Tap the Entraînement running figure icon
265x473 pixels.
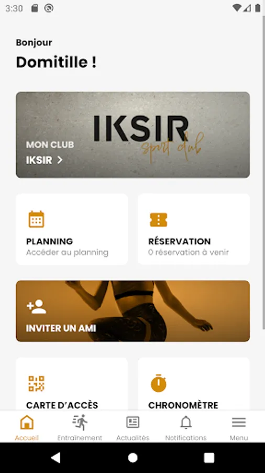tap(80, 422)
